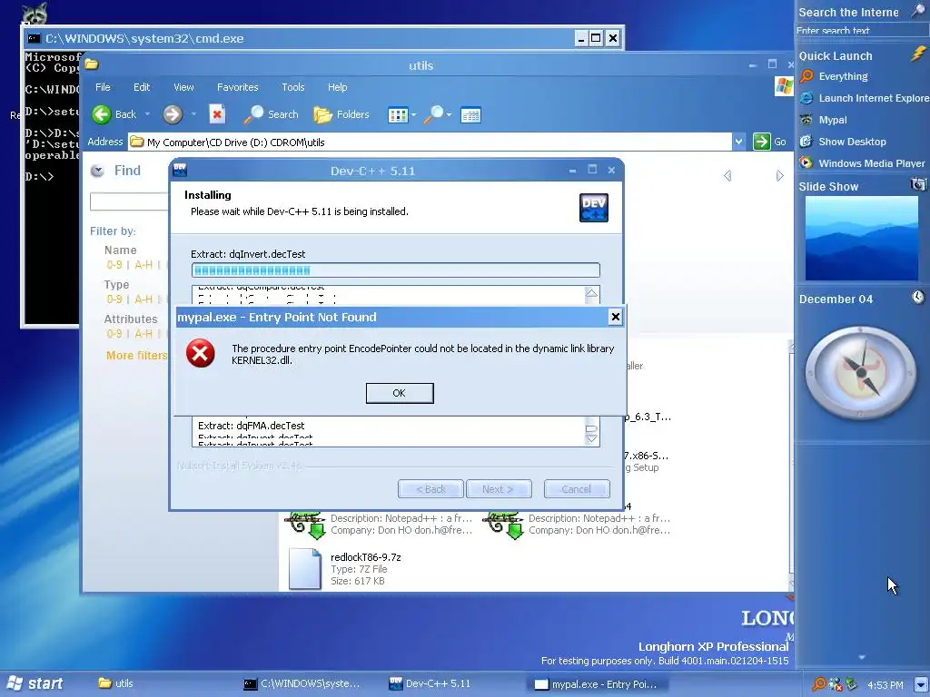
Task: Close the Entry Point Not Found dialog
Action: click(615, 317)
